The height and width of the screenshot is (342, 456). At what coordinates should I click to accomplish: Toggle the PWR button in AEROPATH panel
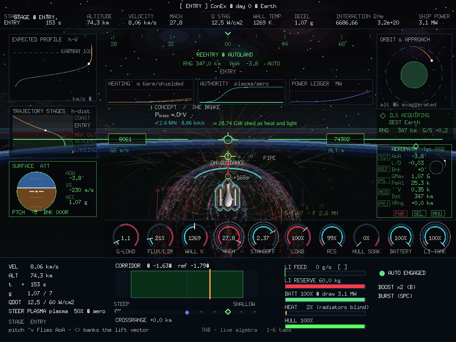click(400, 213)
